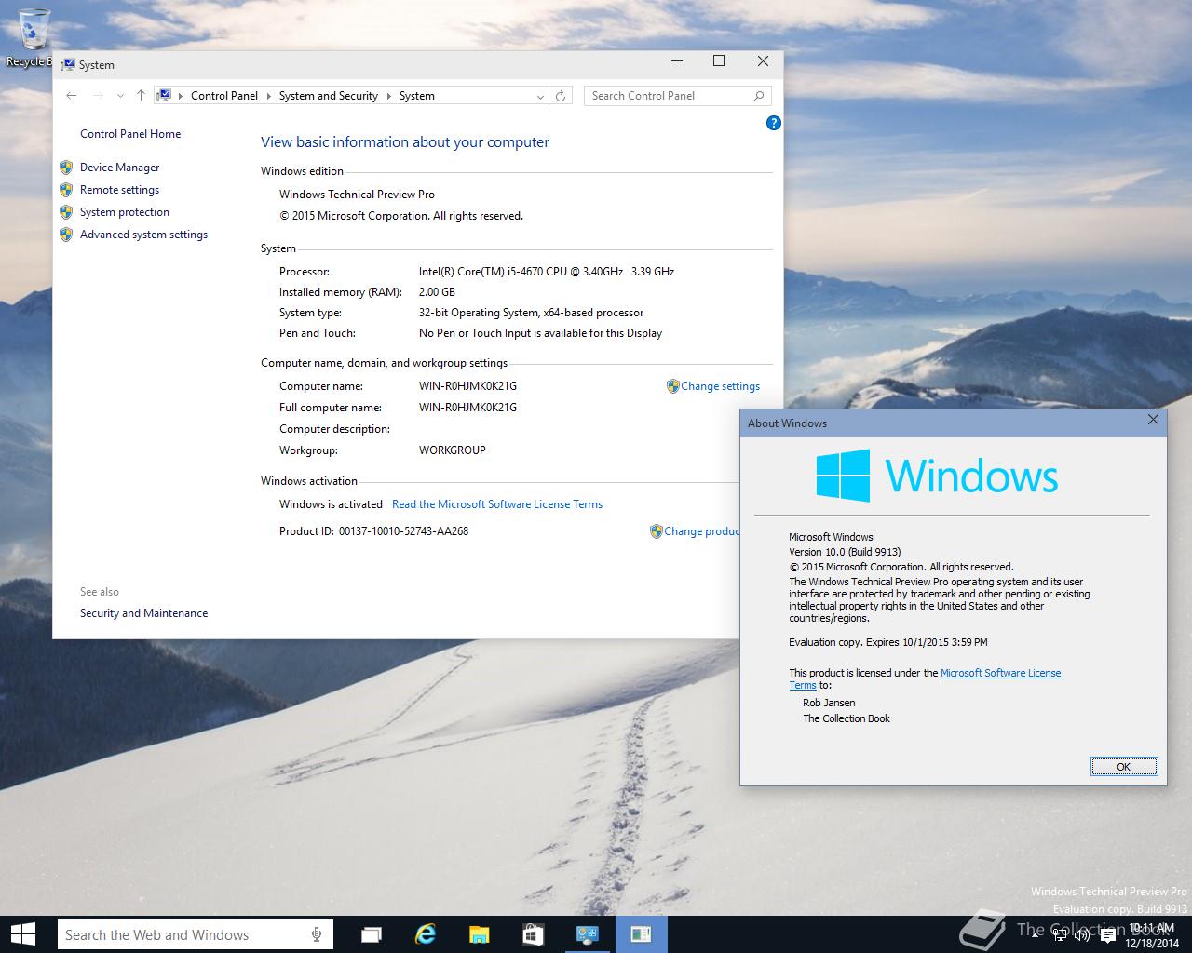Click the volume speaker tray icon
The image size is (1192, 953).
1082,935
